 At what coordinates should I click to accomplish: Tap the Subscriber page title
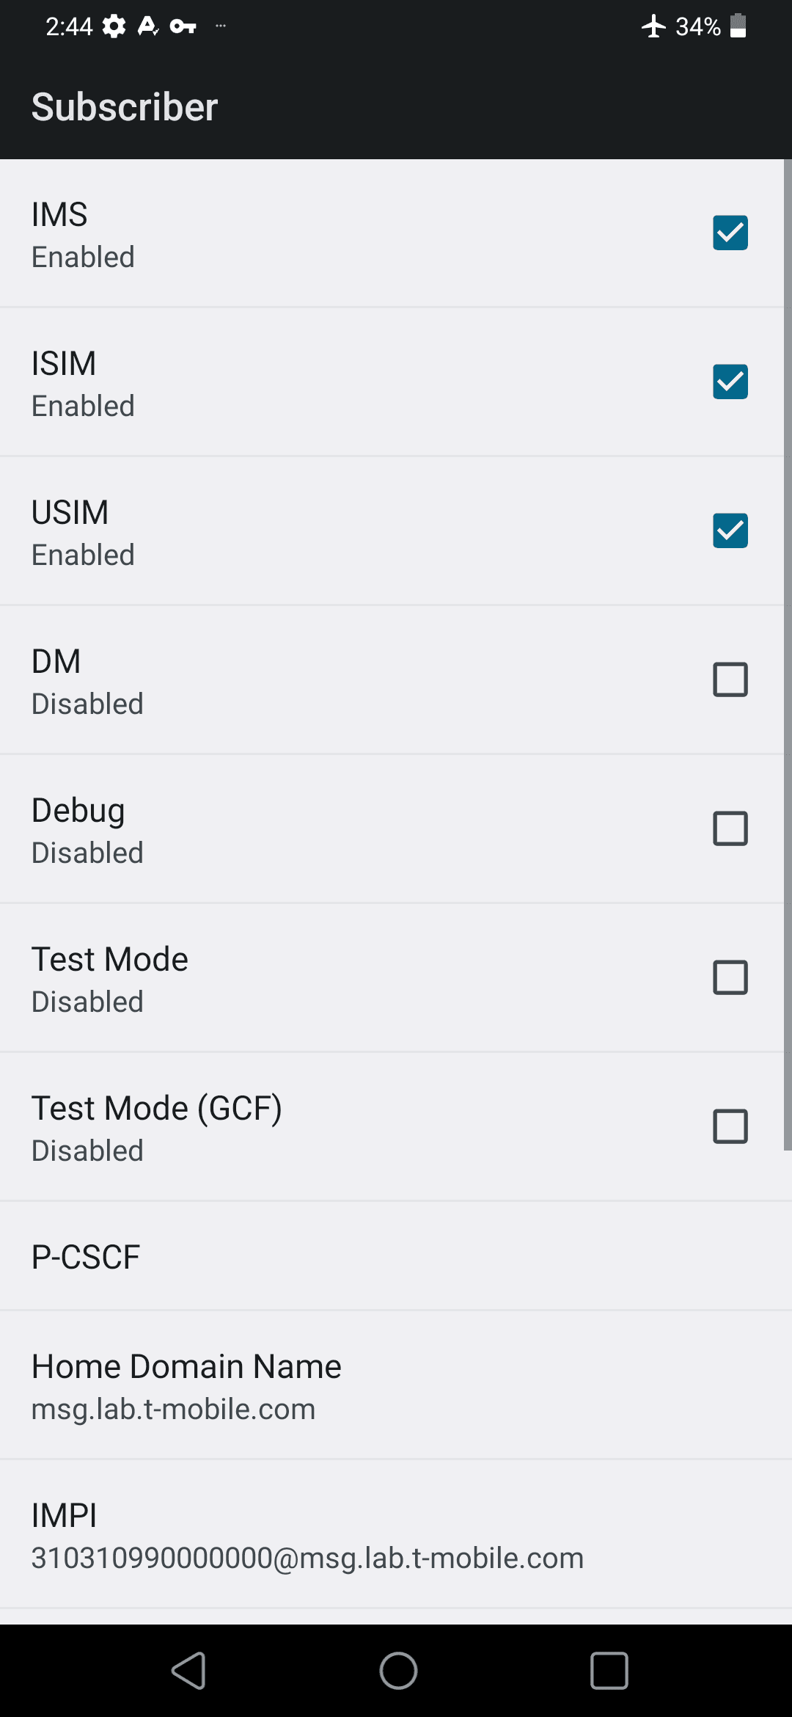click(125, 107)
